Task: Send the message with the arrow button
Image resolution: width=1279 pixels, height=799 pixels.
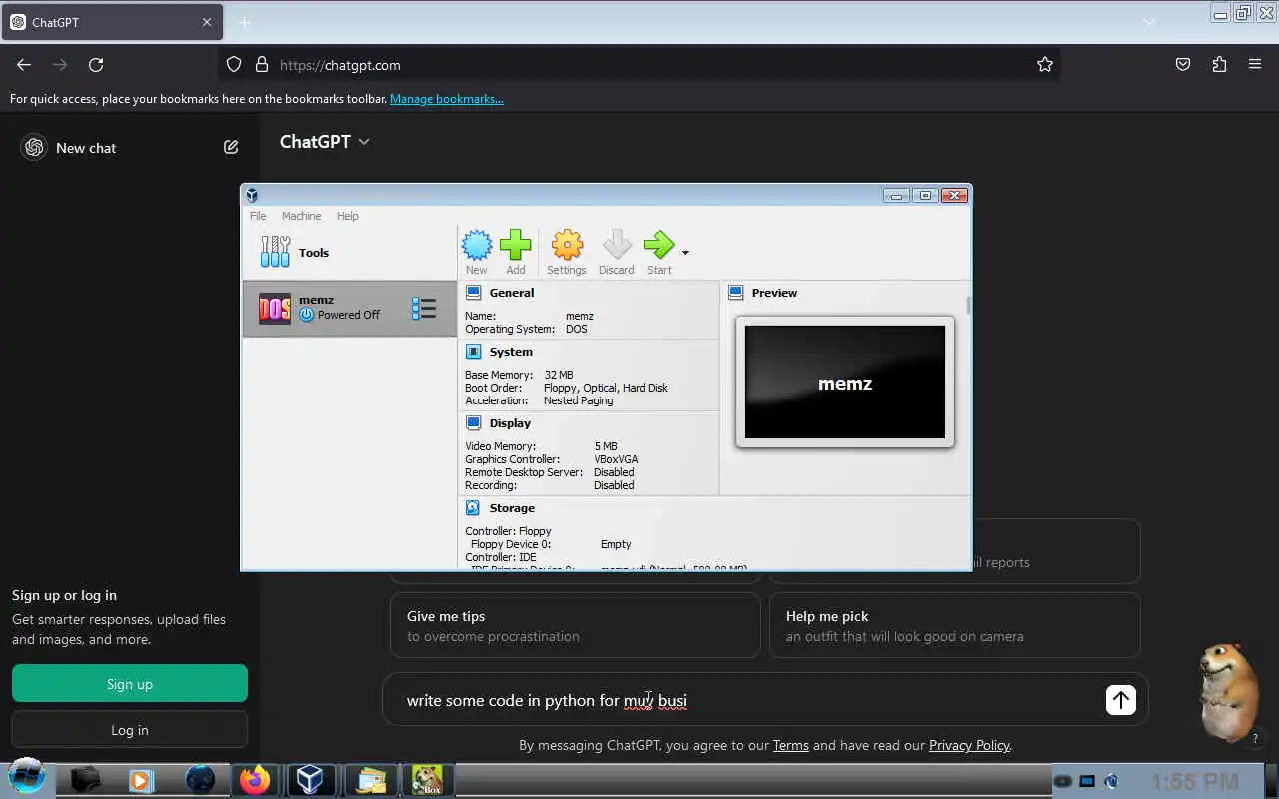Action: coord(1121,700)
